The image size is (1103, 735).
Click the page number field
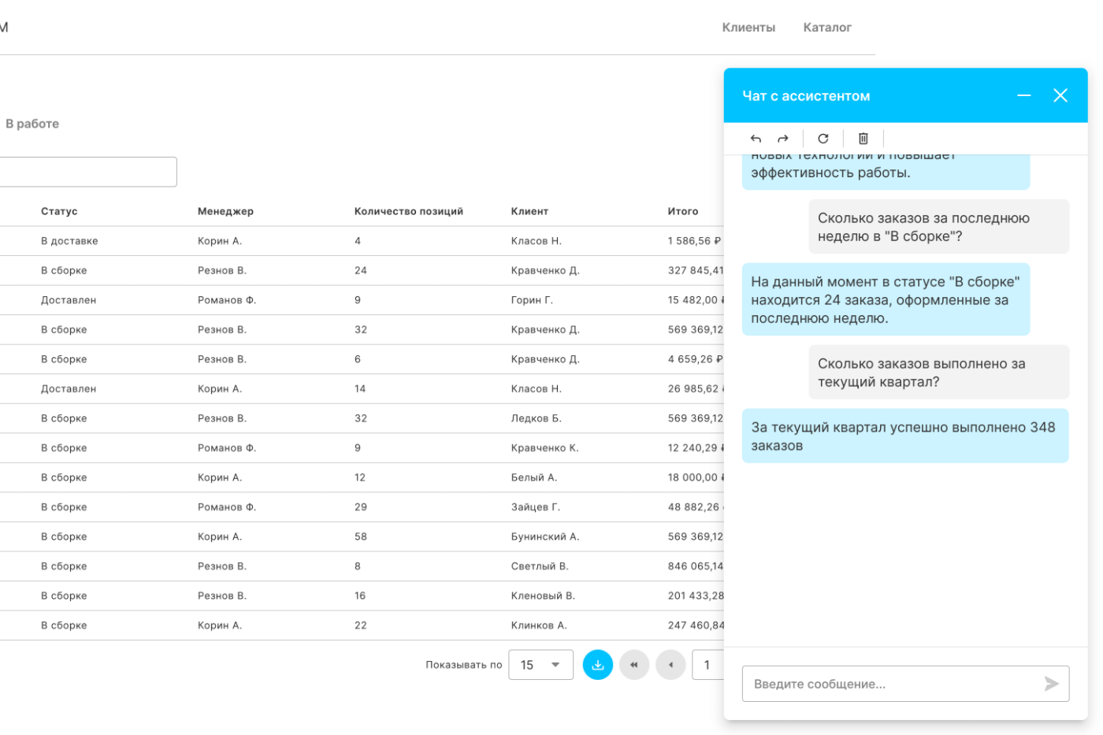coord(707,665)
